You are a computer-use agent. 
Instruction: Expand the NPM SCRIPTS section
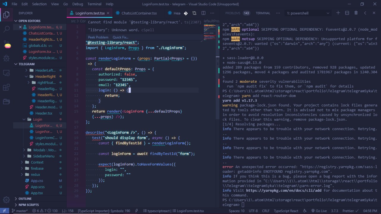point(40,205)
